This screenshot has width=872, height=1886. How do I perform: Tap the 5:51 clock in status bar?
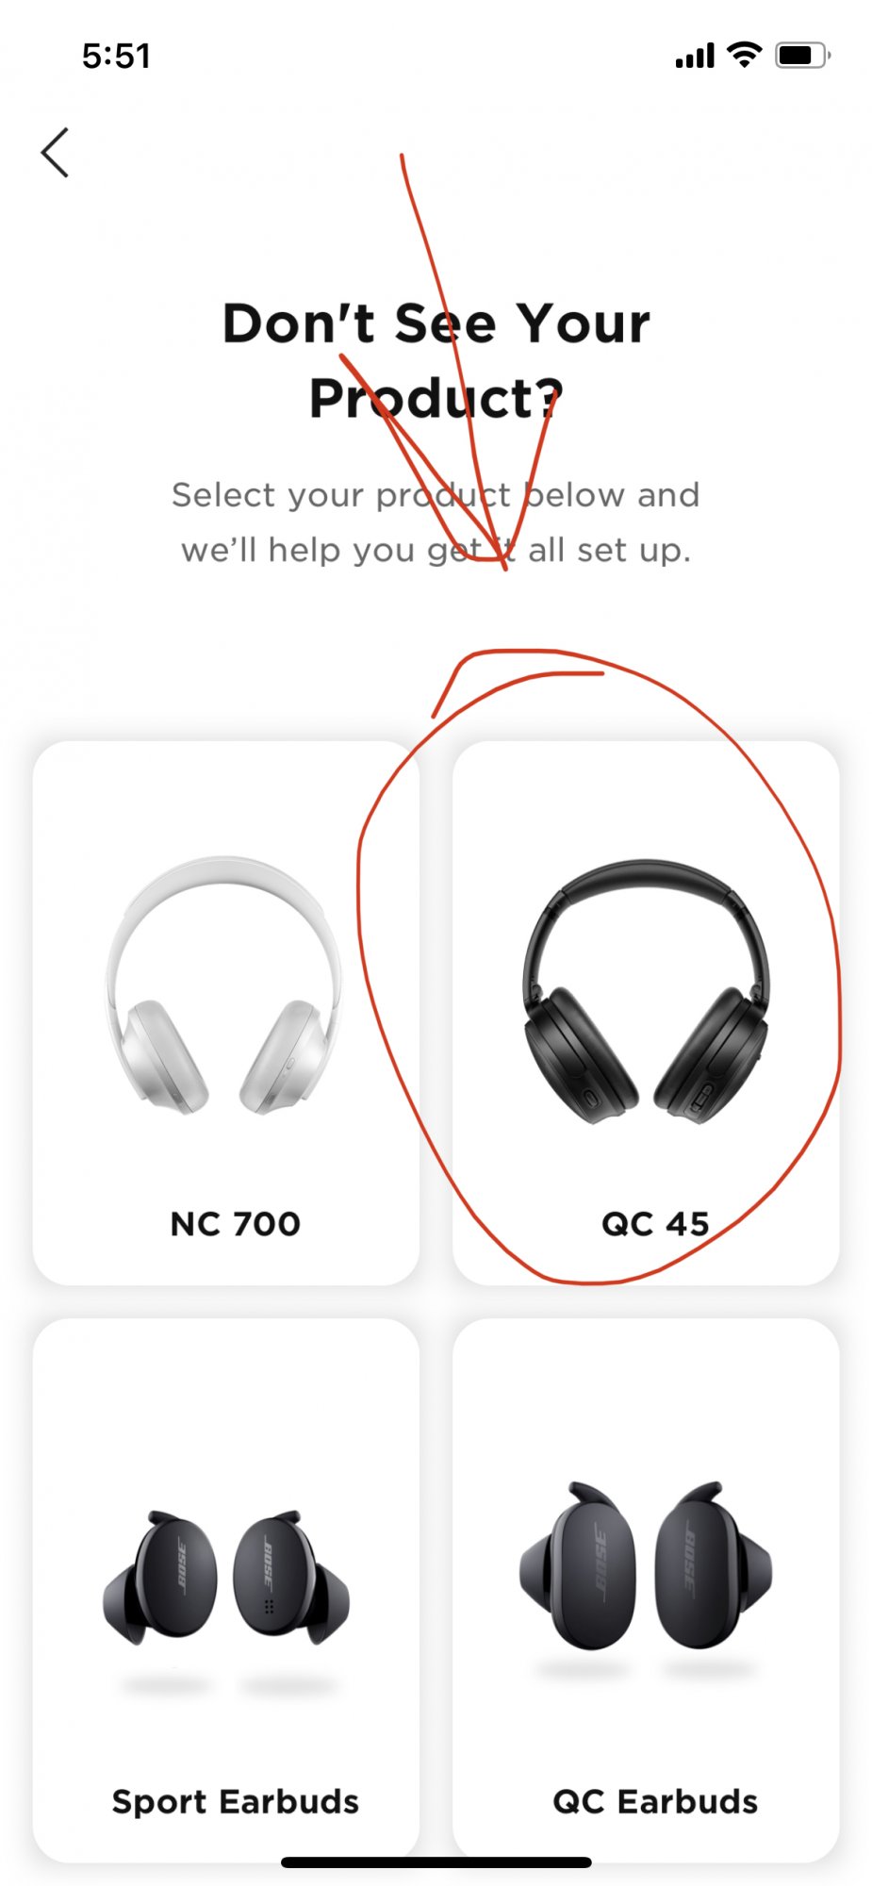pos(116,57)
